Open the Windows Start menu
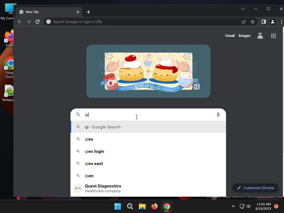This screenshot has height=213, width=284. pos(118,206)
